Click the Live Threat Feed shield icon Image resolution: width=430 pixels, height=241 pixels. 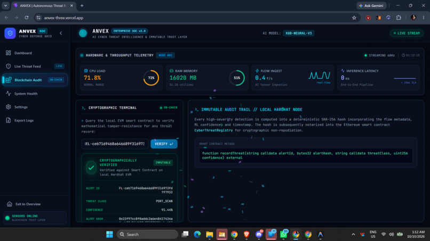tap(9, 66)
